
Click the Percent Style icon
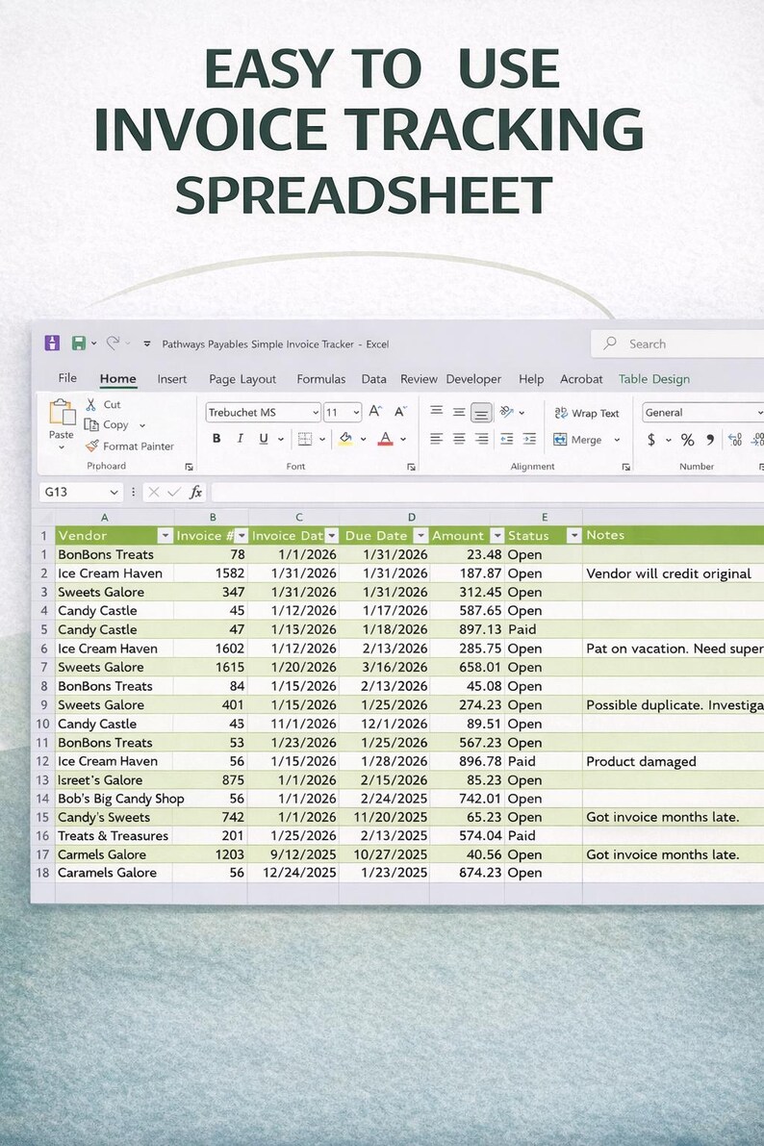(x=687, y=439)
